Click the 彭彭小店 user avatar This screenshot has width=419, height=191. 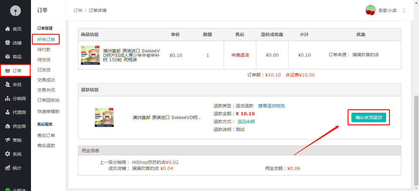(x=370, y=10)
